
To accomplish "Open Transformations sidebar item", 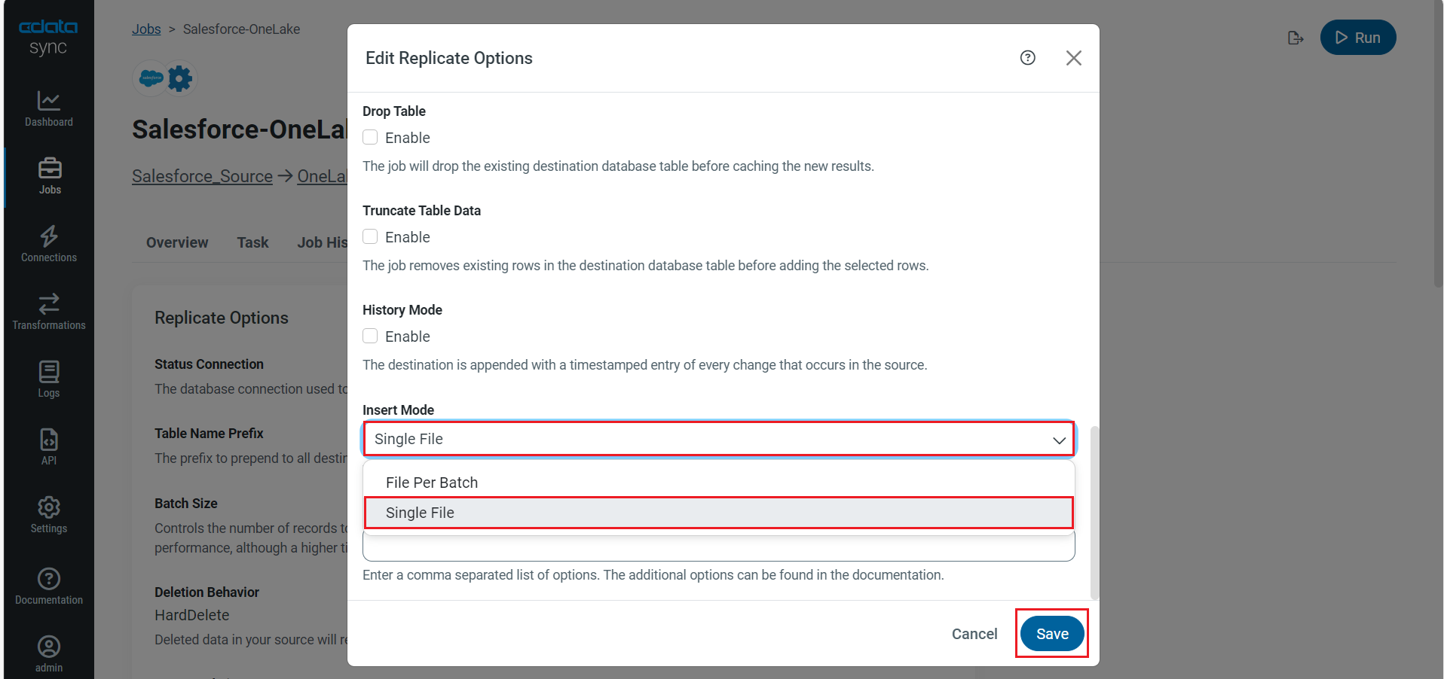I will point(49,312).
